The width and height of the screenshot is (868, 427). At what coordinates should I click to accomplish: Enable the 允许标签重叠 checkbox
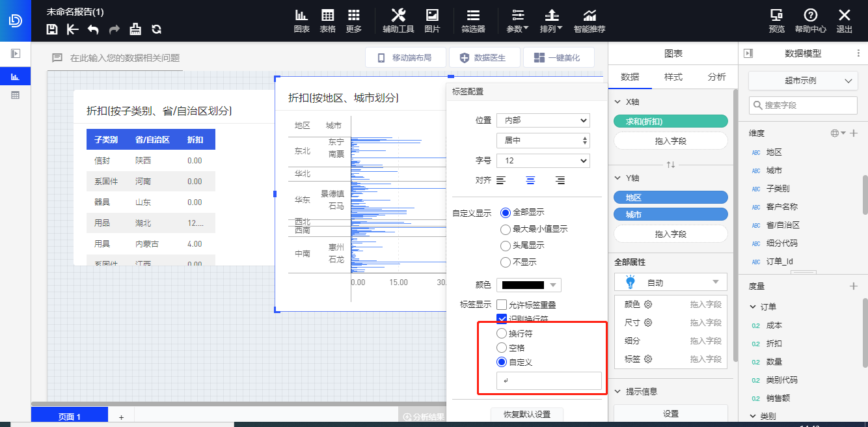(x=502, y=303)
